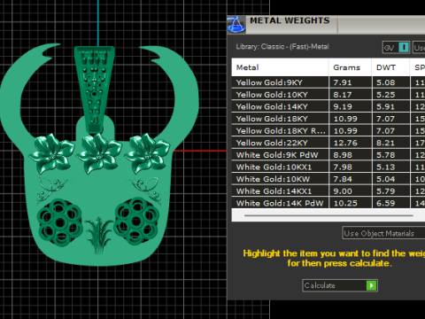Select the Yellow Gold:14KY row
The height and width of the screenshot is (319, 425).
[x=328, y=106]
